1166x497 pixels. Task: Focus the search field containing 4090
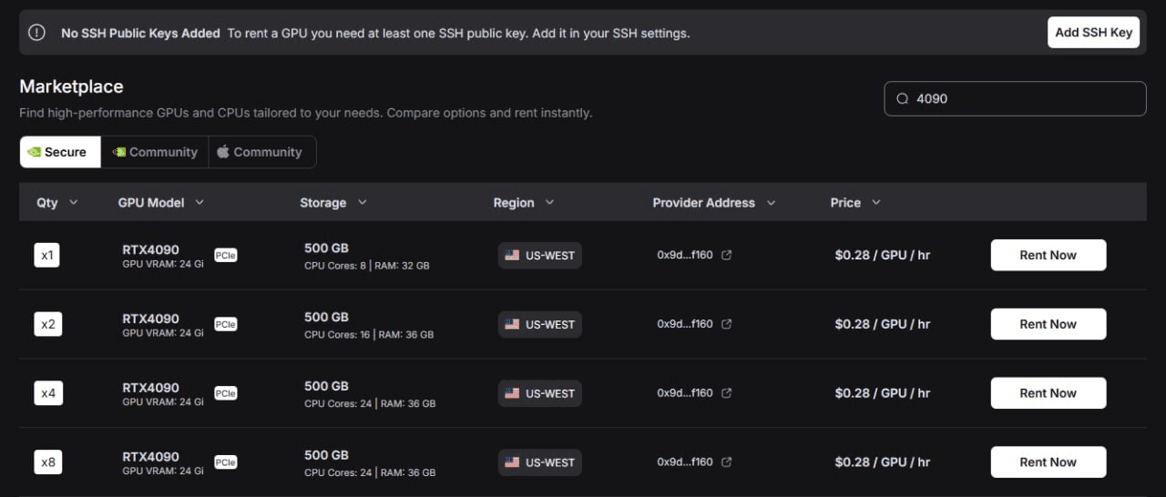pyautogui.click(x=1015, y=98)
